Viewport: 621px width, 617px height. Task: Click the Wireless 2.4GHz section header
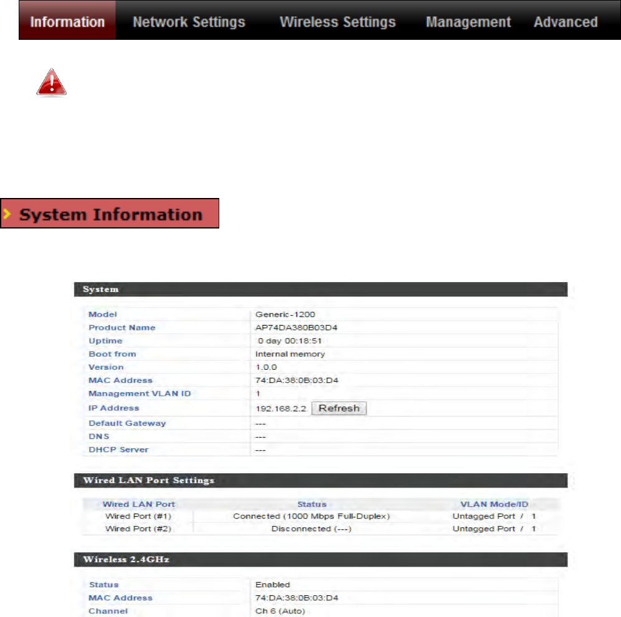[x=320, y=560]
